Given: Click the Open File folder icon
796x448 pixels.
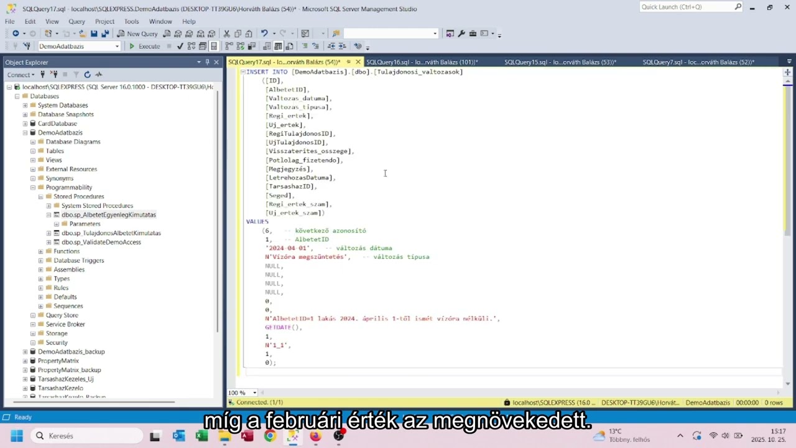Looking at the screenshot, I should click(x=83, y=34).
